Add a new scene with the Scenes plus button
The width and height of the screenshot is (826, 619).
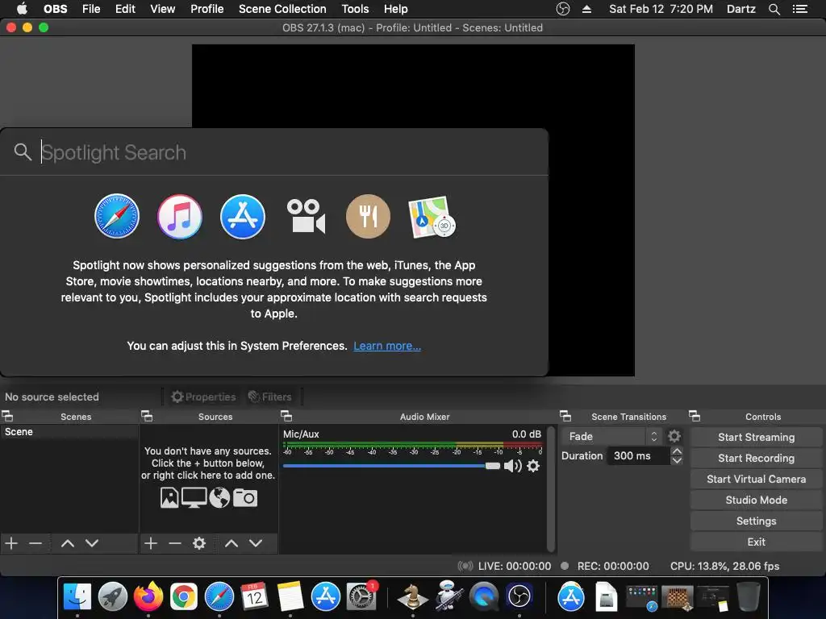[11, 542]
